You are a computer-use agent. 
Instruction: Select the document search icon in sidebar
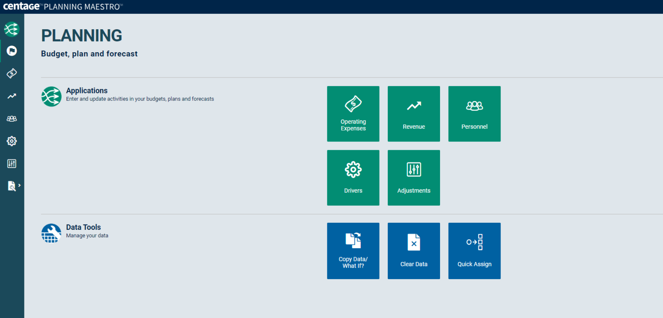(x=12, y=186)
